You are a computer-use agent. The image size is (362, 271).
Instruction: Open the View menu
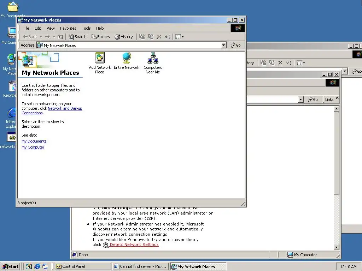tap(51, 28)
